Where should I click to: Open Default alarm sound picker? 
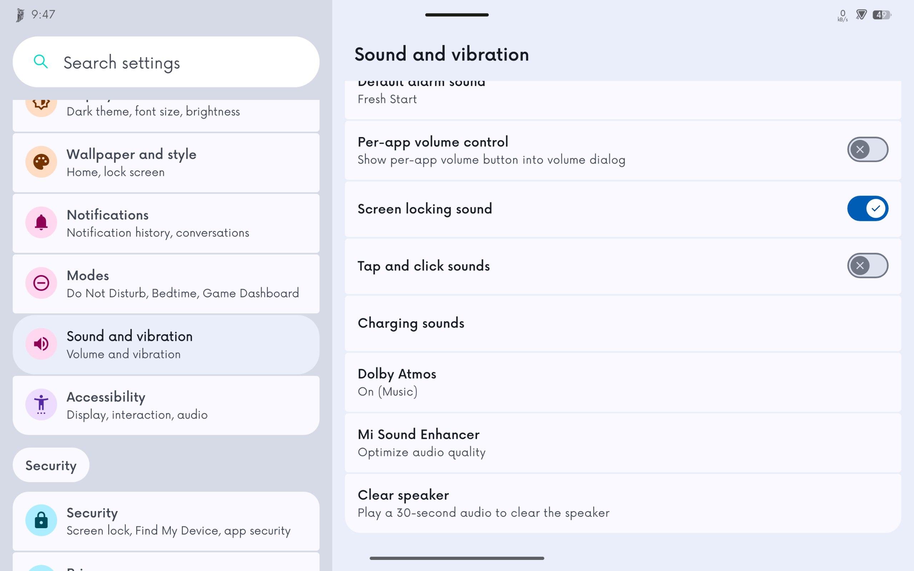click(623, 100)
